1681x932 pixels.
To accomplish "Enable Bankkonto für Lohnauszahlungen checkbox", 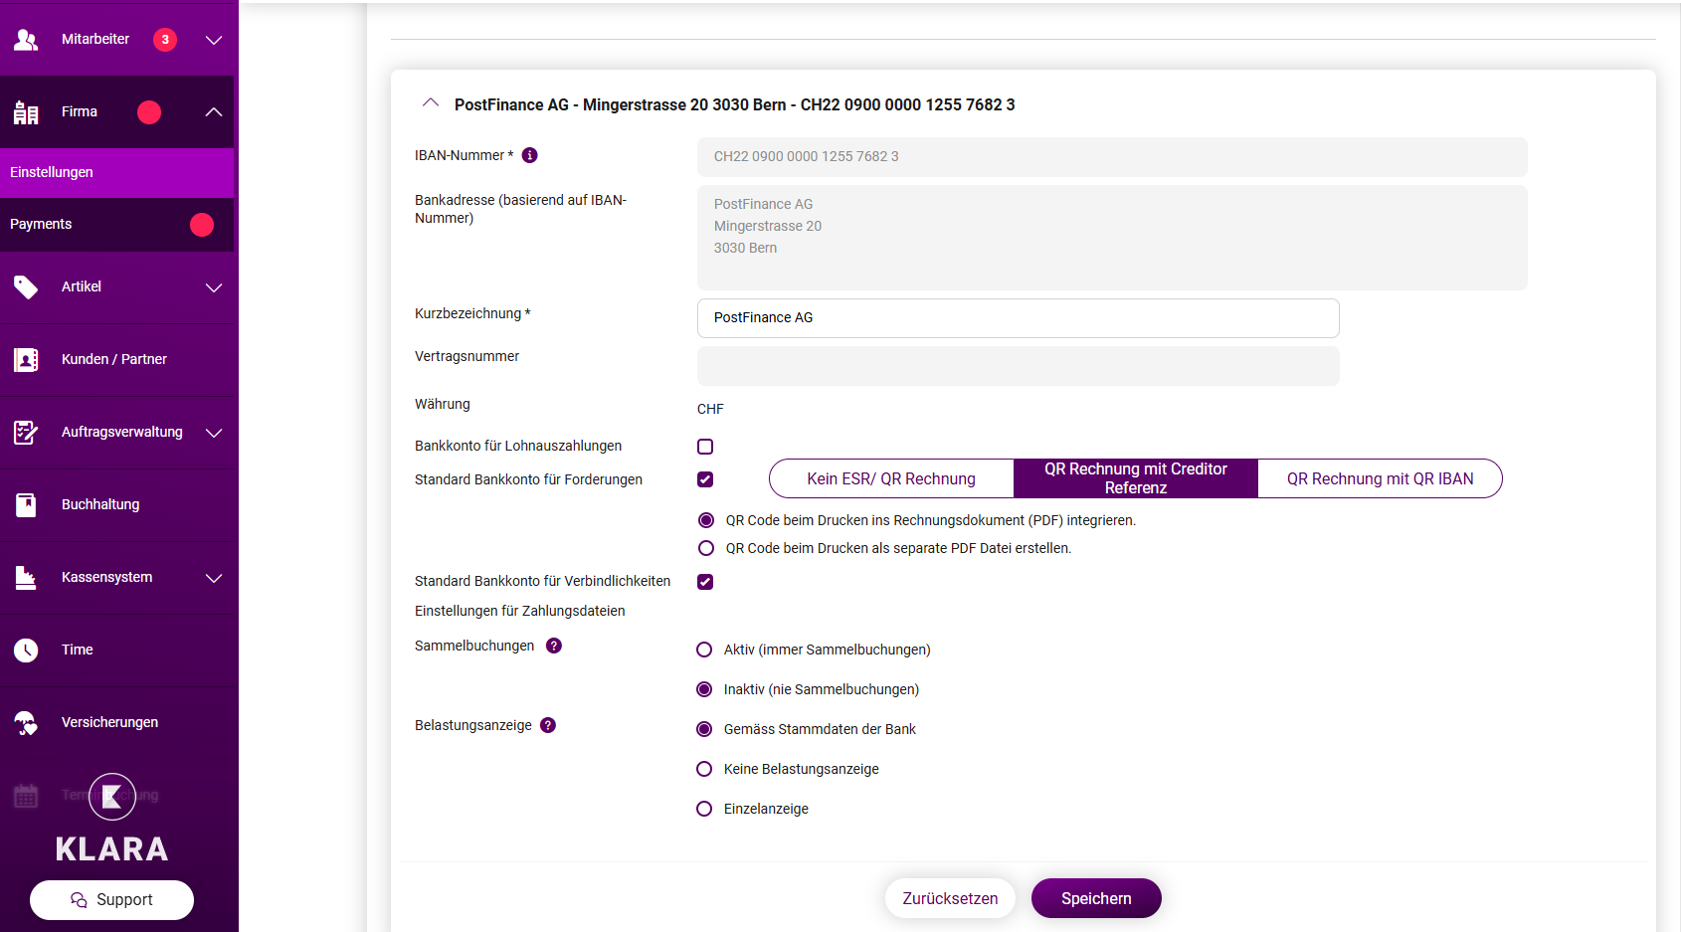I will [705, 447].
